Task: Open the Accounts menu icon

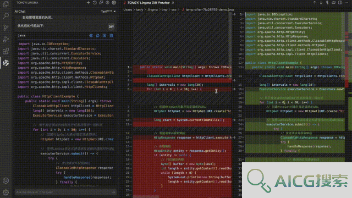Action: tap(6, 181)
